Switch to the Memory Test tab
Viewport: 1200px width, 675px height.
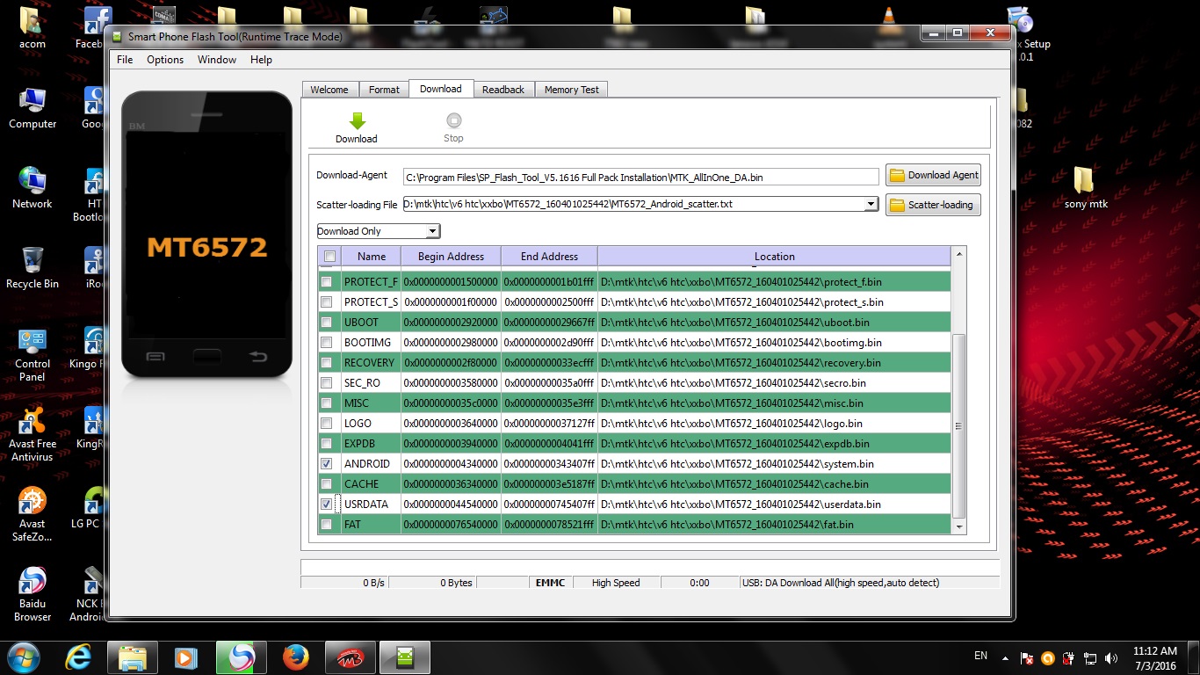[572, 90]
